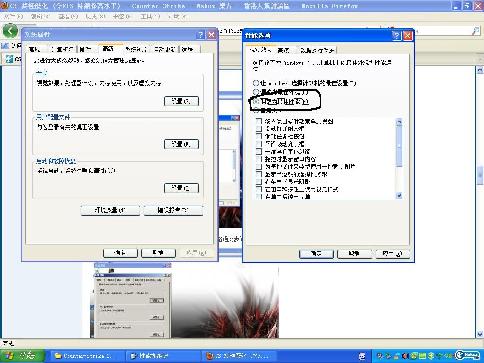The image size is (484, 363).
Task: Switch to 视觉效果 tab in 性能选项
Action: [260, 49]
